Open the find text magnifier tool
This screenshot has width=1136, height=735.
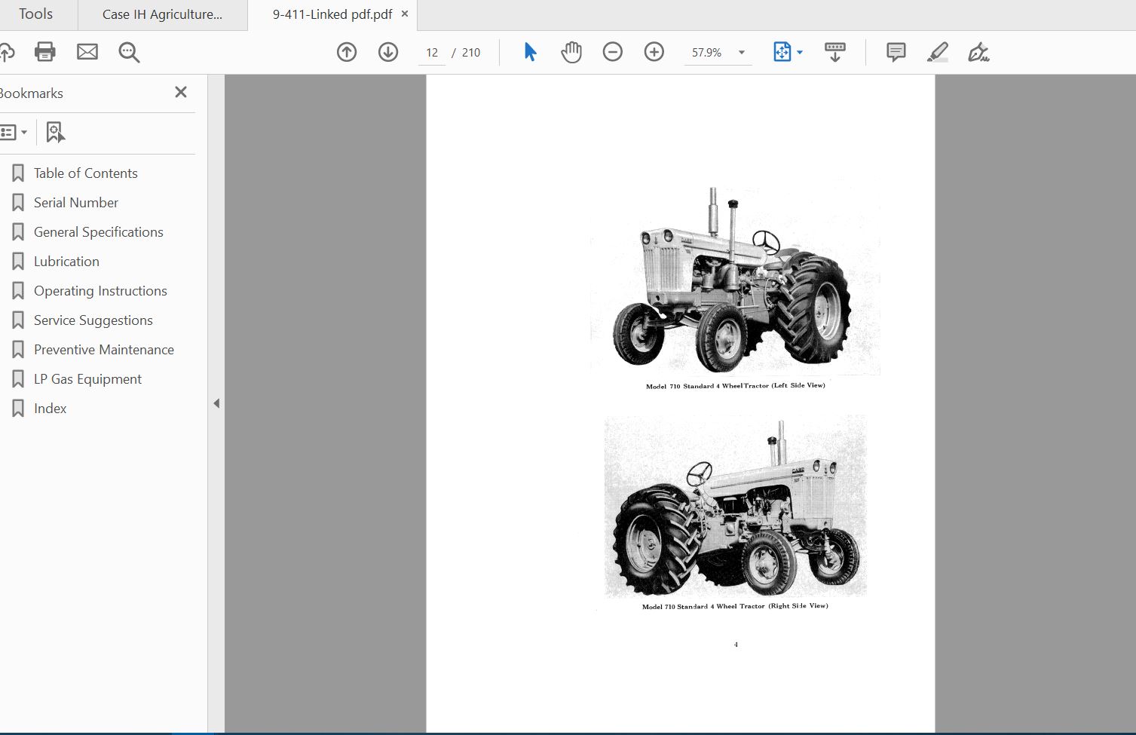[129, 52]
